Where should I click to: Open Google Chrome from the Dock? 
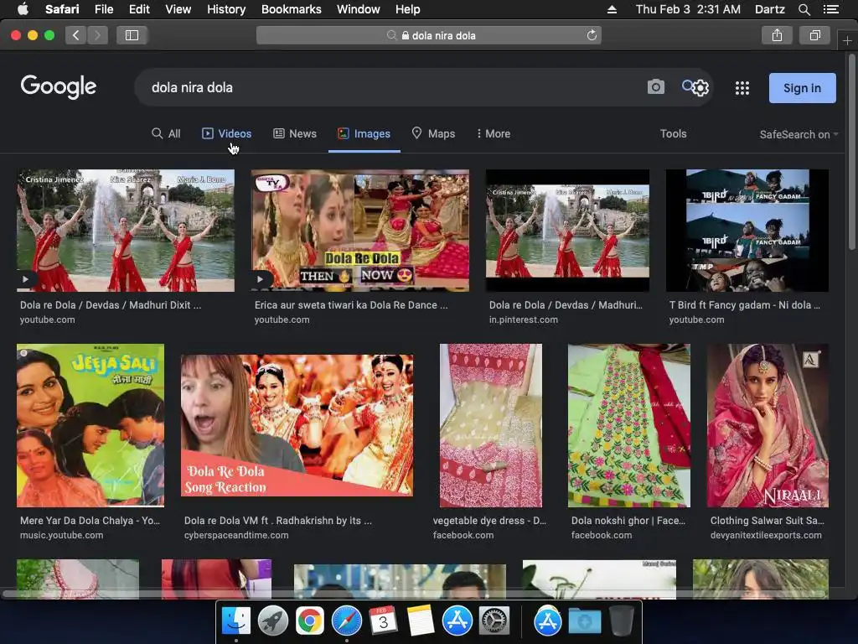point(310,621)
